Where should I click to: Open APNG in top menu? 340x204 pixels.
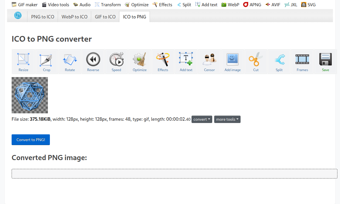pos(252,5)
